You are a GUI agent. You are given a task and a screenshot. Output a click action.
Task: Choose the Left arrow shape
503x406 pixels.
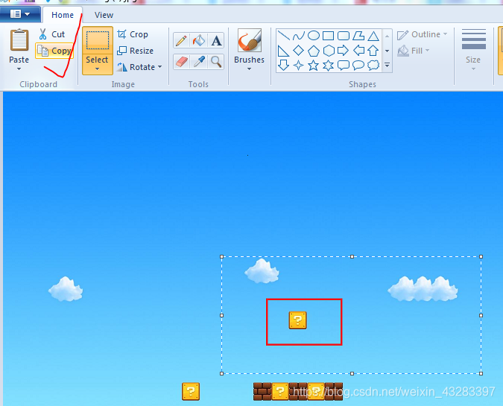(358, 51)
